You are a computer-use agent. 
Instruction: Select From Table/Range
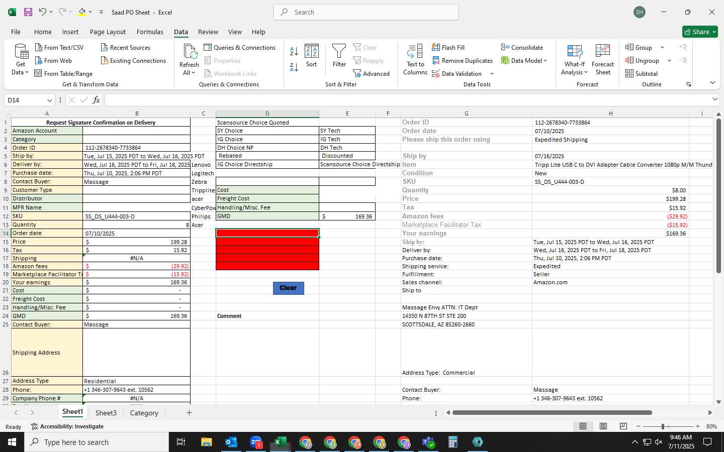pyautogui.click(x=63, y=73)
